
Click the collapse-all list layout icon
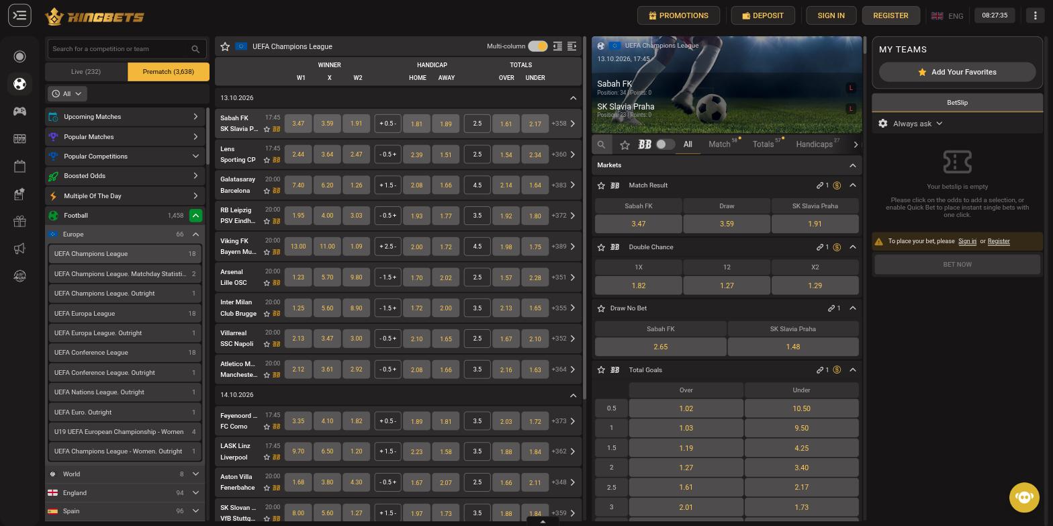(x=557, y=46)
